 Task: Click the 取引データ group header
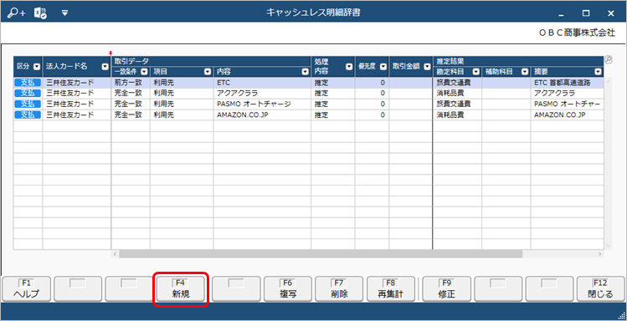(211, 61)
